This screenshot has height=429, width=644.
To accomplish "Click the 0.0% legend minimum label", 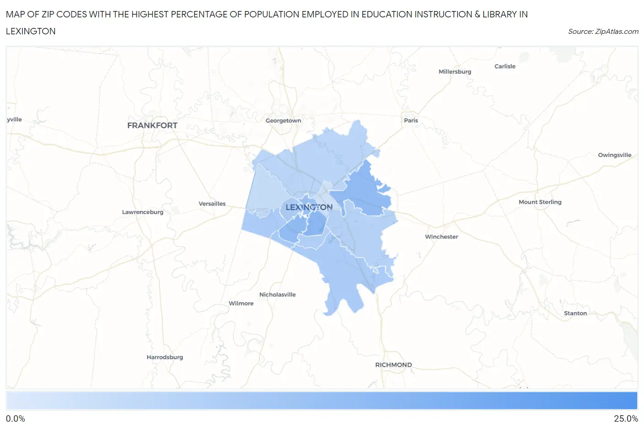I will (16, 418).
